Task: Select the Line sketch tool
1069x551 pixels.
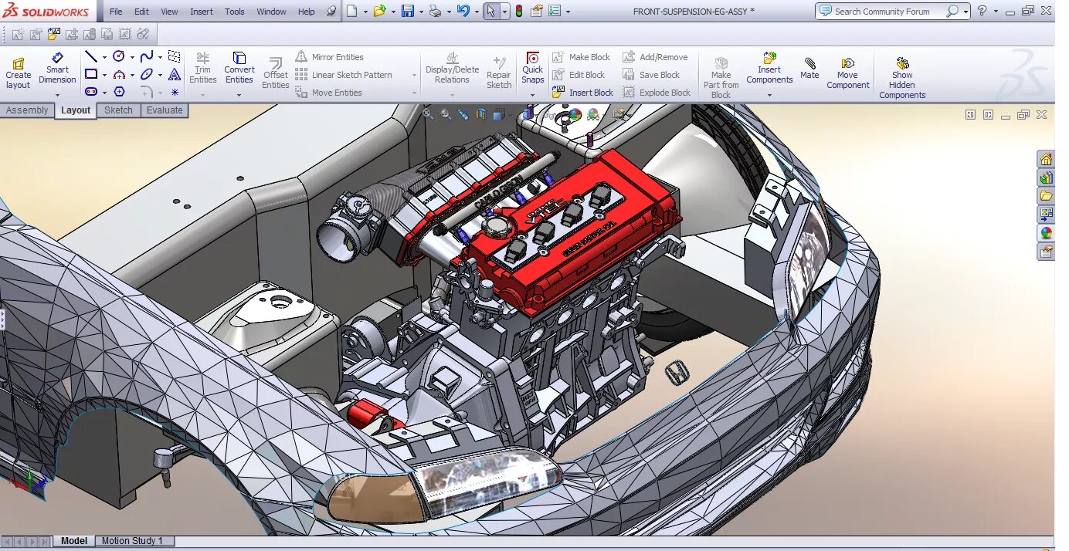Action: [x=91, y=56]
